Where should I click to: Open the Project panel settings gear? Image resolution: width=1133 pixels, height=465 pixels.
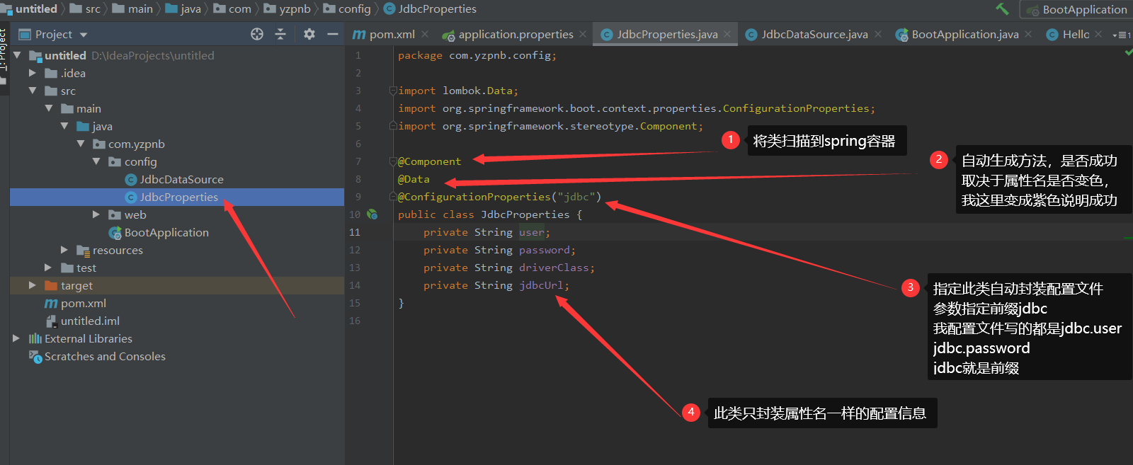point(309,34)
